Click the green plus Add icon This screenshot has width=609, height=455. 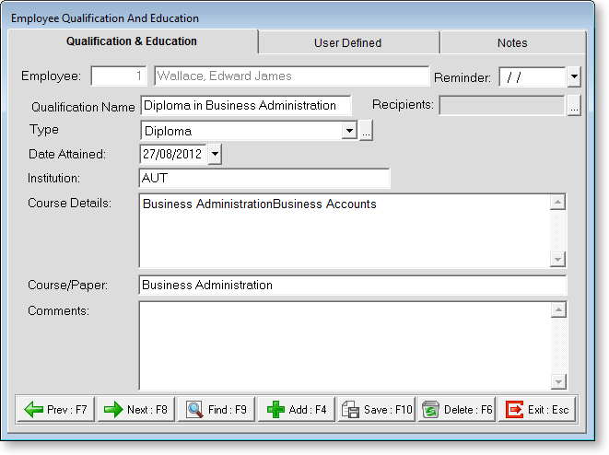click(x=275, y=410)
